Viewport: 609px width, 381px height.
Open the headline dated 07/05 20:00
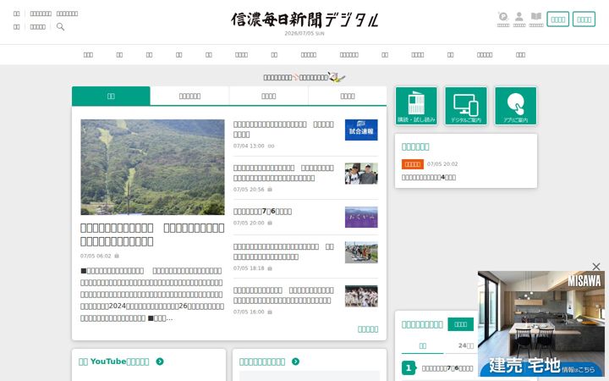point(262,211)
